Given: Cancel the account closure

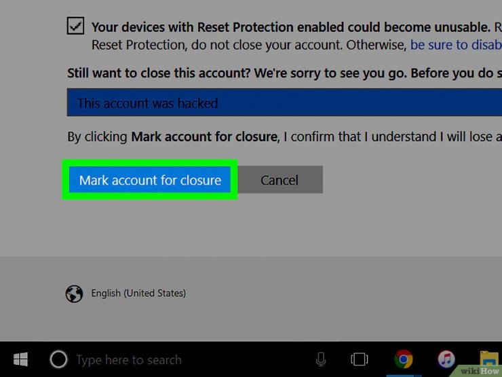Looking at the screenshot, I should 279,180.
